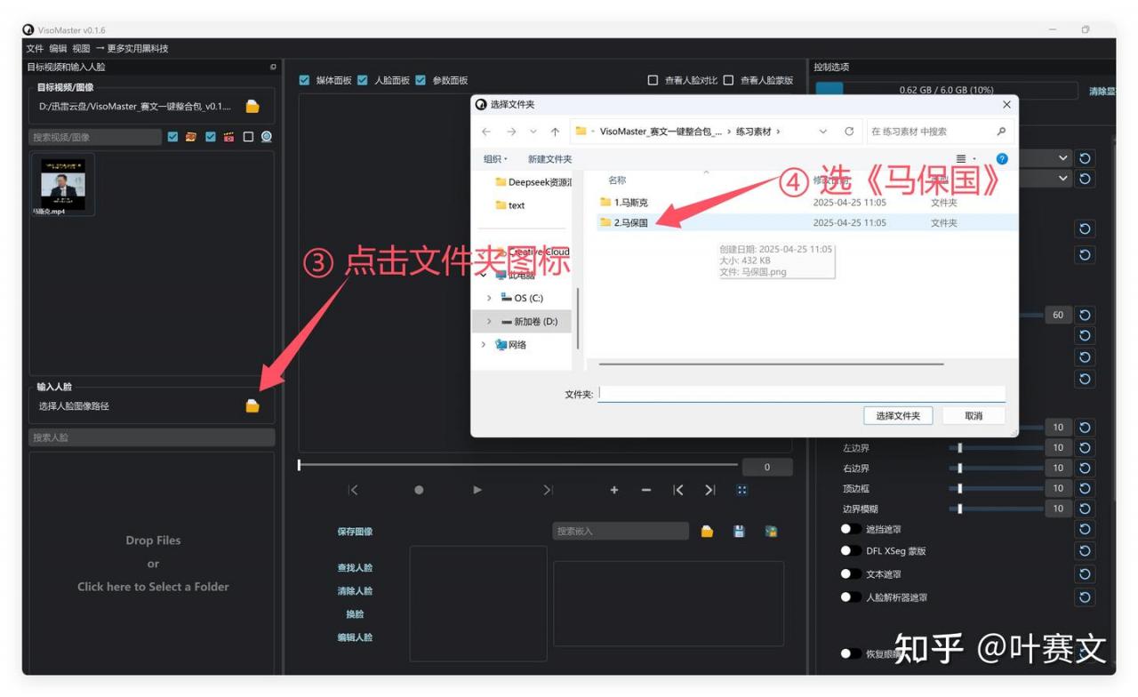1138x697 pixels.
Task: Click the record button circle
Action: (419, 490)
